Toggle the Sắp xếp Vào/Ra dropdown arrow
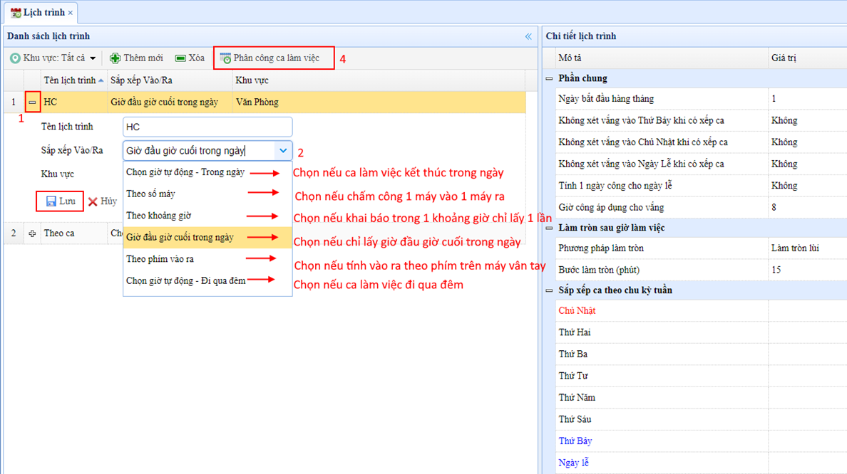847x474 pixels. tap(283, 150)
